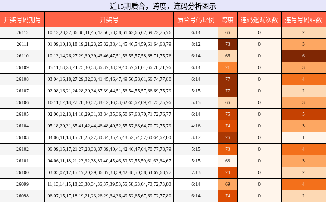
Task: Select period number 26101
Action: (x=22, y=161)
